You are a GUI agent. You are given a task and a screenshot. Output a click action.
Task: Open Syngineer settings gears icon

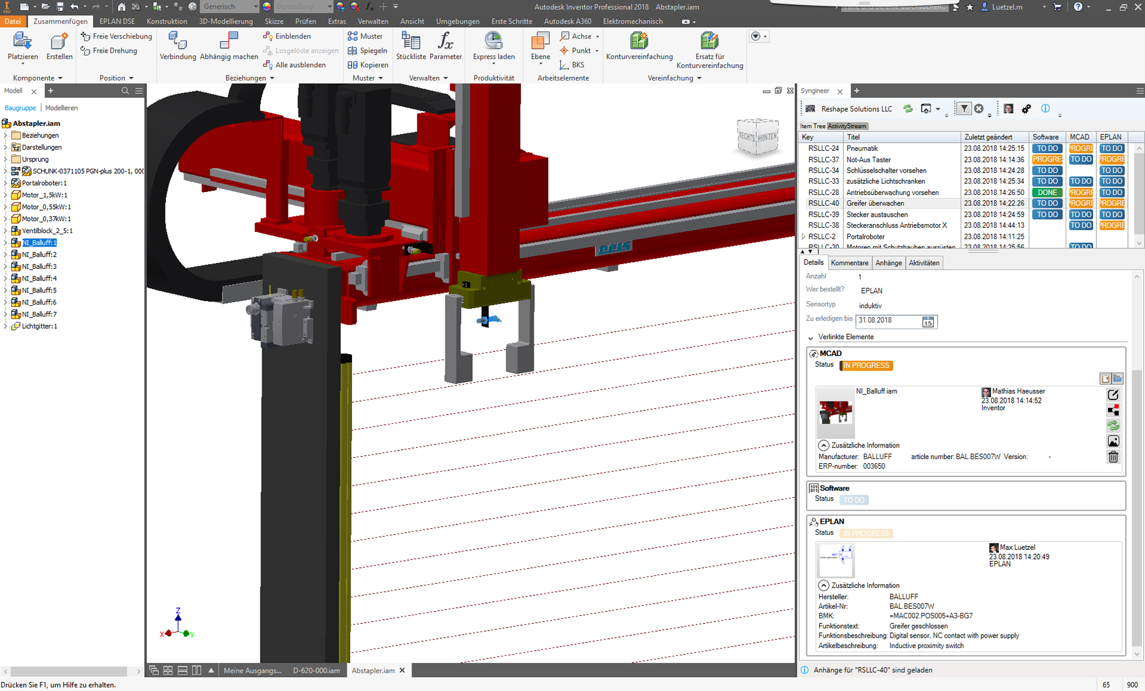(1026, 109)
